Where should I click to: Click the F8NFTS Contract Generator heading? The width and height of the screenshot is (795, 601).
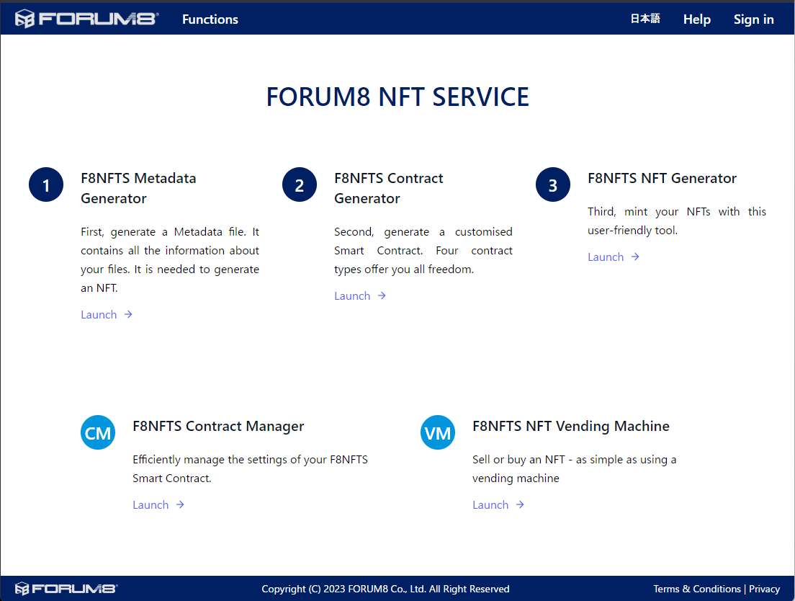[x=388, y=188]
